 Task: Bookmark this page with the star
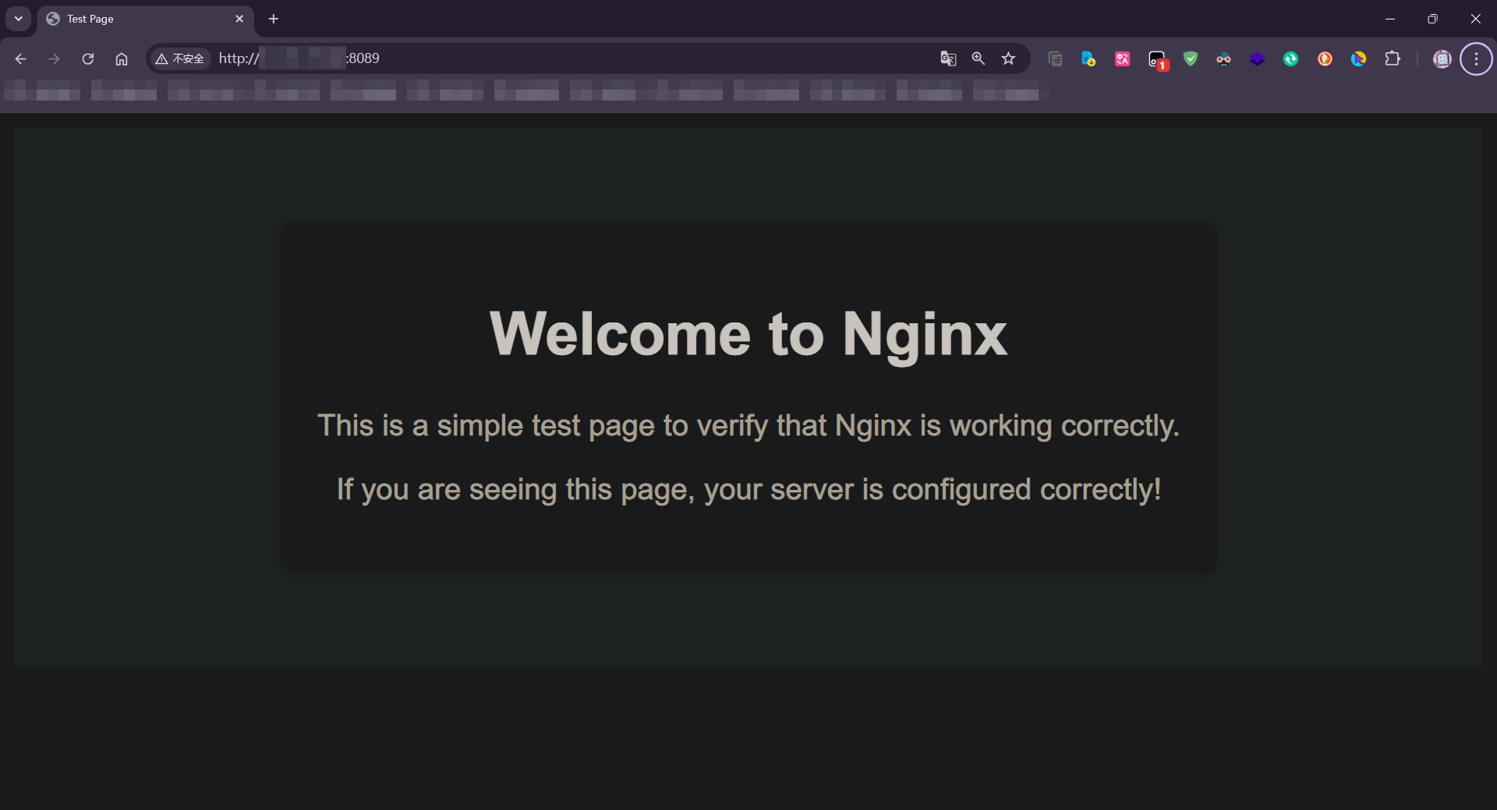pyautogui.click(x=1008, y=58)
